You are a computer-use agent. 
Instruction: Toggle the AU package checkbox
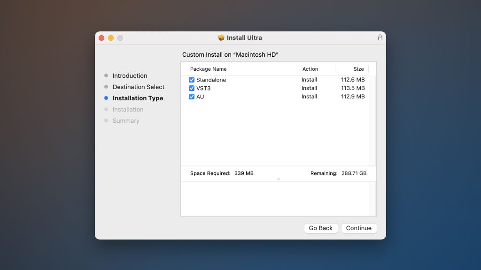coord(192,97)
